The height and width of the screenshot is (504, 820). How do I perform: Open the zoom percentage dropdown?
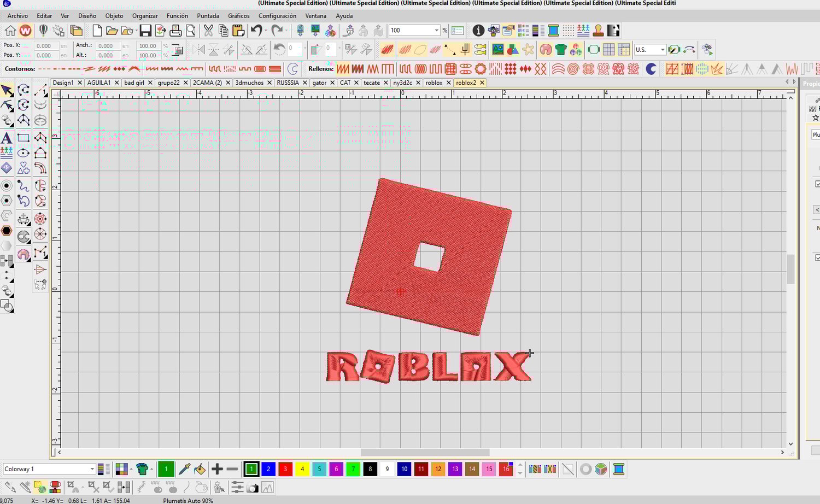(436, 31)
